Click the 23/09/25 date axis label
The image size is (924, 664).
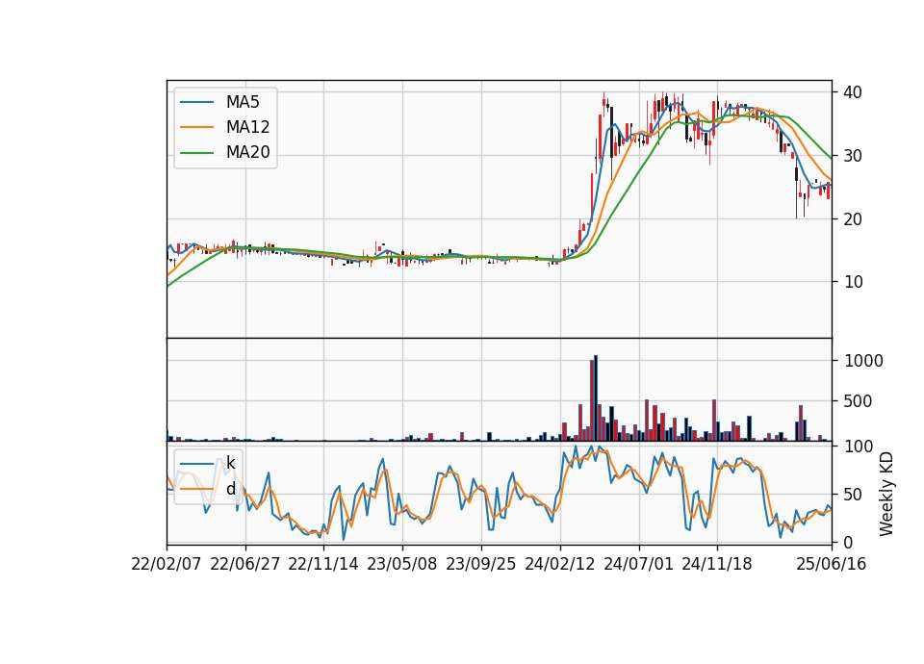pyautogui.click(x=481, y=564)
